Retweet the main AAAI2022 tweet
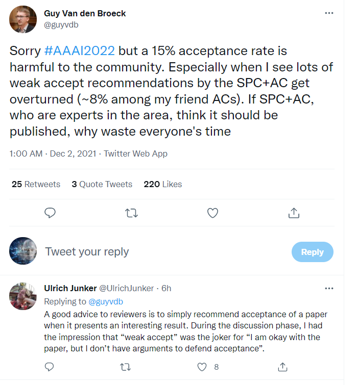Image resolution: width=357 pixels, height=385 pixels. pyautogui.click(x=131, y=213)
